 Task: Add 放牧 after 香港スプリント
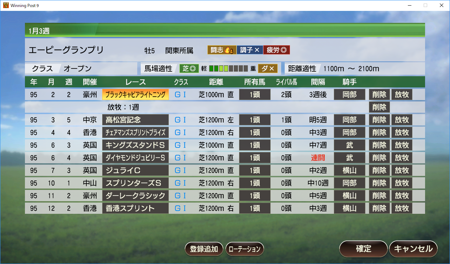tap(402, 208)
